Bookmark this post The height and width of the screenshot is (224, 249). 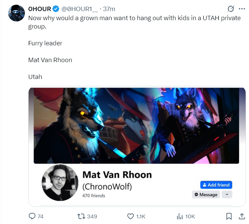click(229, 216)
